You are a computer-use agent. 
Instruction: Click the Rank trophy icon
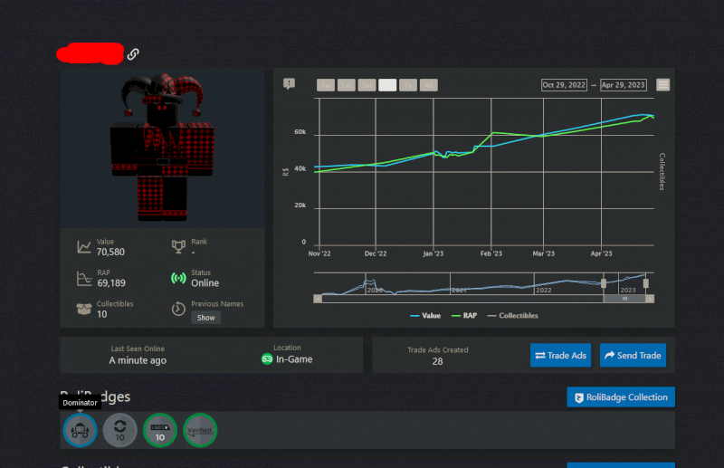tap(178, 247)
